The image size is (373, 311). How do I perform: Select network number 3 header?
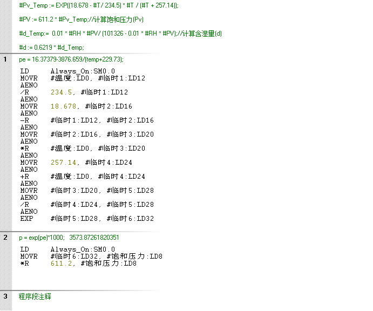pos(5,296)
